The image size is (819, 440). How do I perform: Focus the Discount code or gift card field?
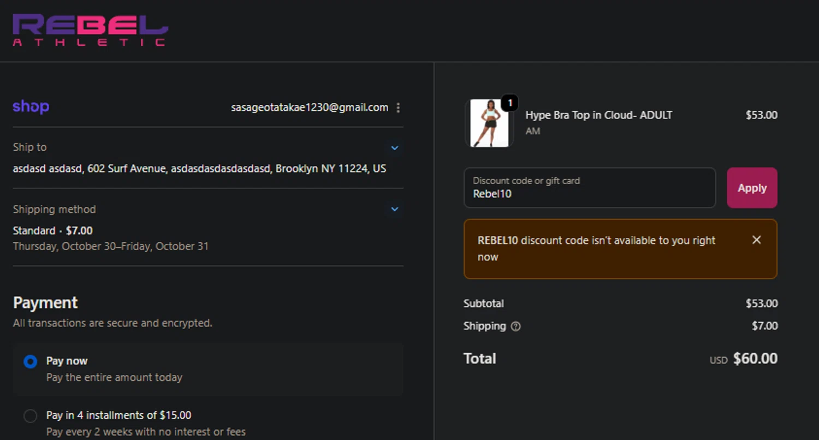tap(590, 188)
